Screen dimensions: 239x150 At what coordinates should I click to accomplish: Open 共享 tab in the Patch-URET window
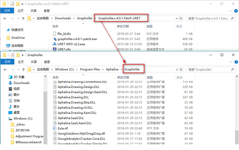(x=33, y=11)
